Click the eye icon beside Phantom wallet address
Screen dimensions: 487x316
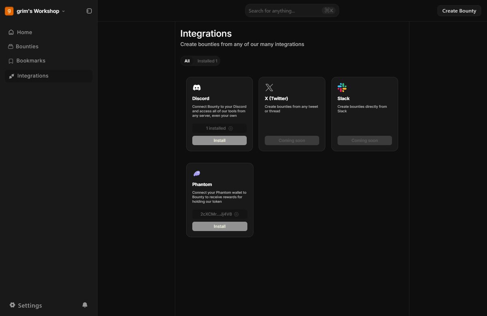236,214
